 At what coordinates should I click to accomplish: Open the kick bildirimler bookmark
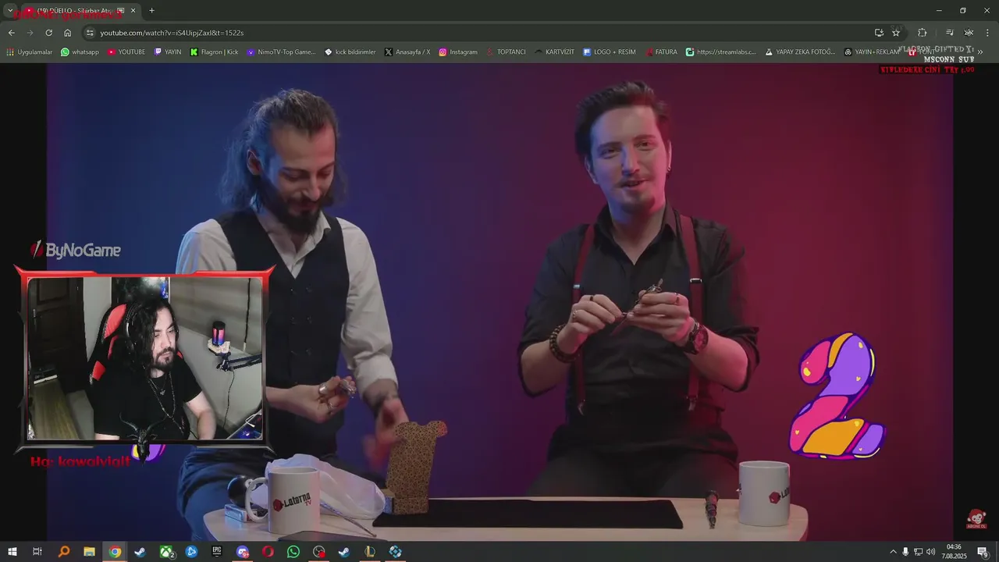[350, 52]
